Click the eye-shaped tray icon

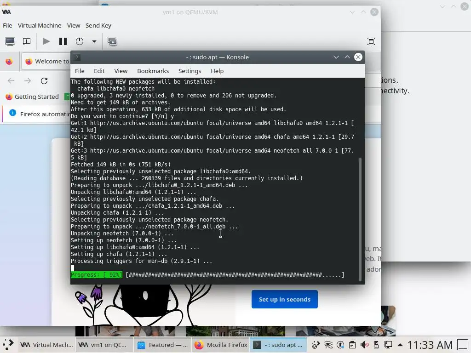tap(328, 345)
